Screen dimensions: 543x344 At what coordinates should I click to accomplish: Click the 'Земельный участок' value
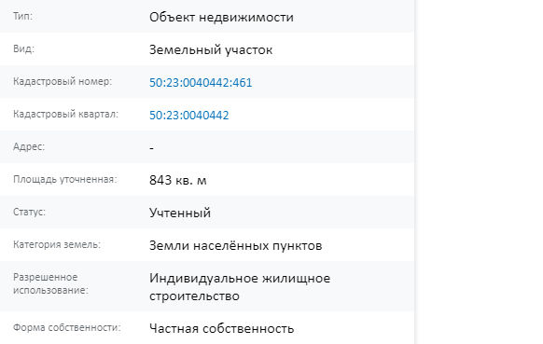[211, 49]
